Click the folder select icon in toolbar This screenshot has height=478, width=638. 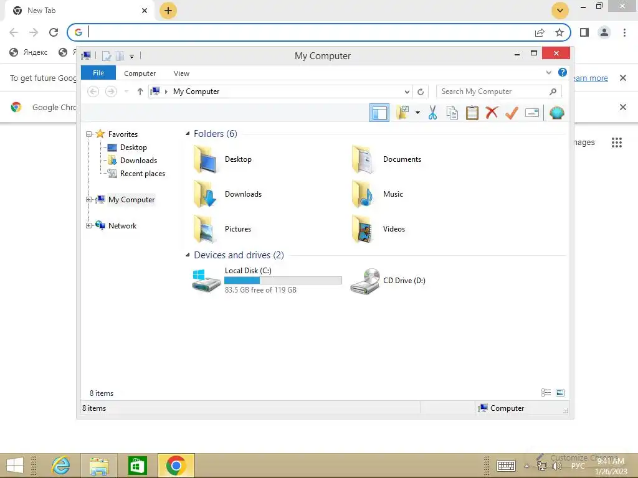tap(402, 113)
